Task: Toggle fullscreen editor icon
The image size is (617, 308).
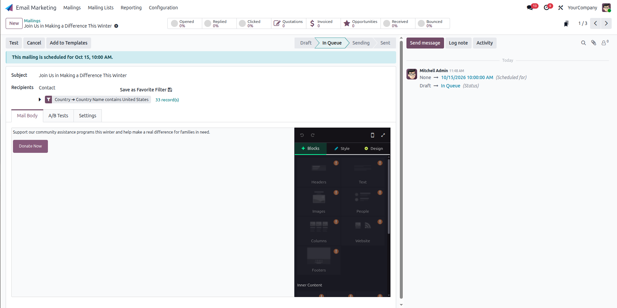Action: click(x=383, y=135)
